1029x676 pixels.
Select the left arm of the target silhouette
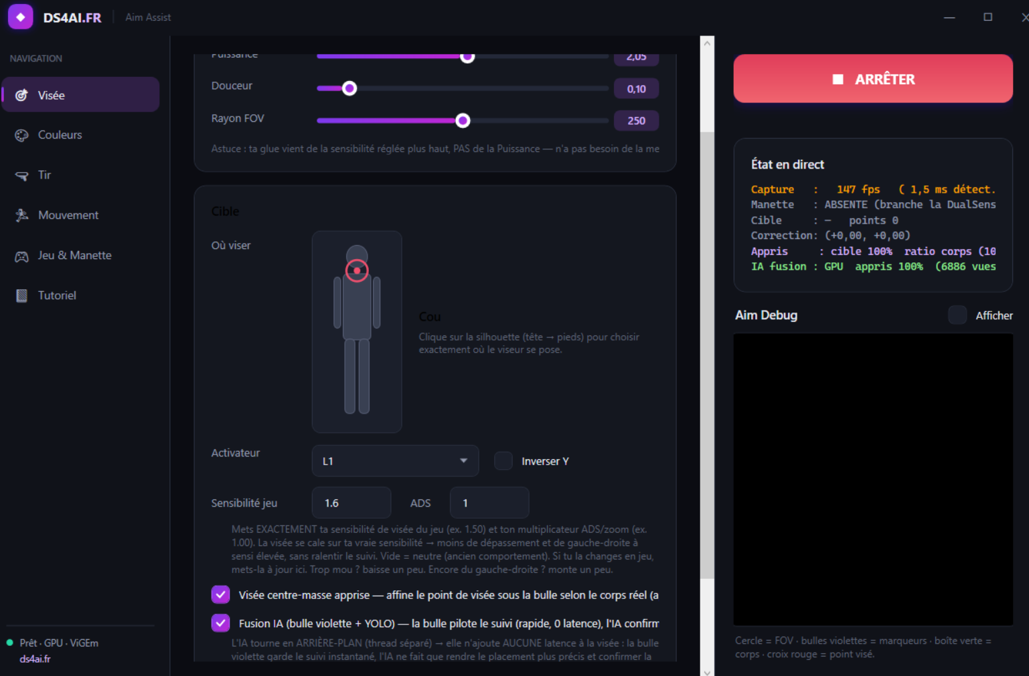coord(337,303)
